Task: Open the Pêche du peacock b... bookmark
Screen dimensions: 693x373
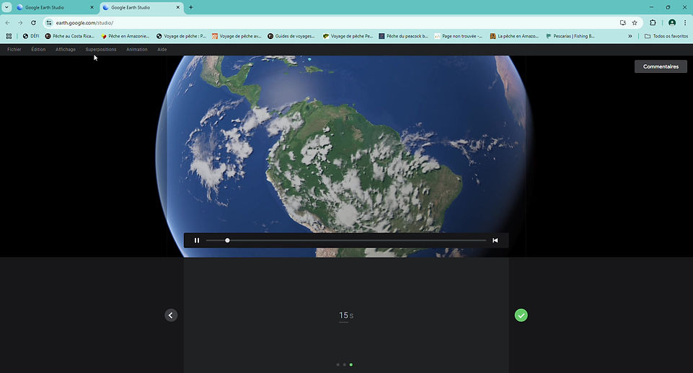Action: pyautogui.click(x=404, y=36)
